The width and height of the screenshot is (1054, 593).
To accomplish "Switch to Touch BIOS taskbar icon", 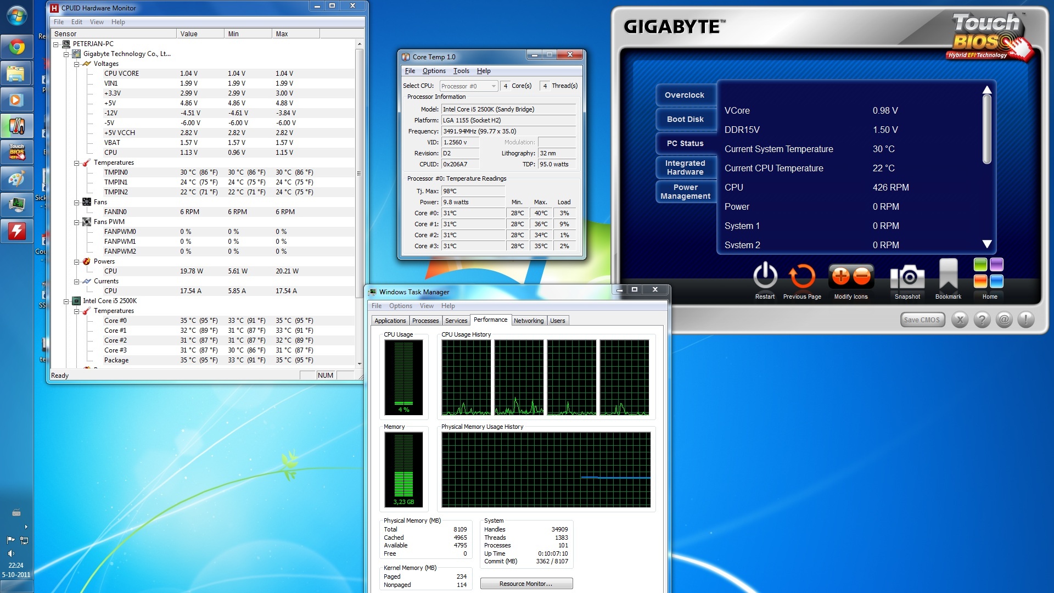I will point(16,152).
